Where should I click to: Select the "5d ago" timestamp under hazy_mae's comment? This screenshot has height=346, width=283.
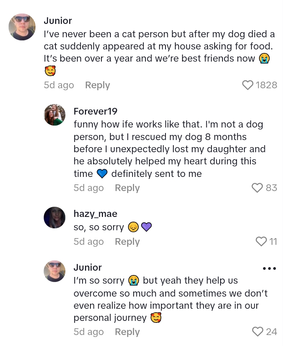click(x=88, y=242)
